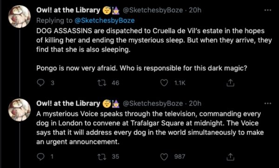
Task: Open more options on second tweet
Action: click(268, 103)
